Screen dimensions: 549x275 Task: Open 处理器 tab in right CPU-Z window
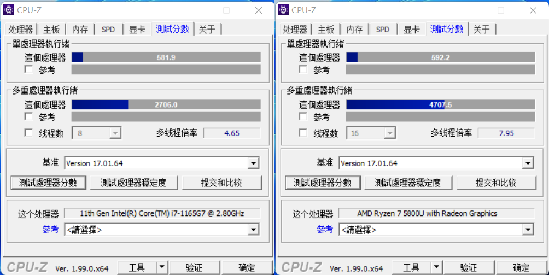point(295,30)
